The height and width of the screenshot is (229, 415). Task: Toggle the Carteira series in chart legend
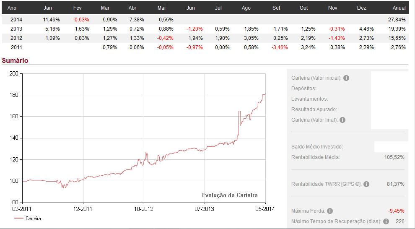33,219
